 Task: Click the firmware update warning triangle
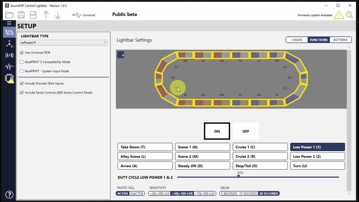click(339, 15)
